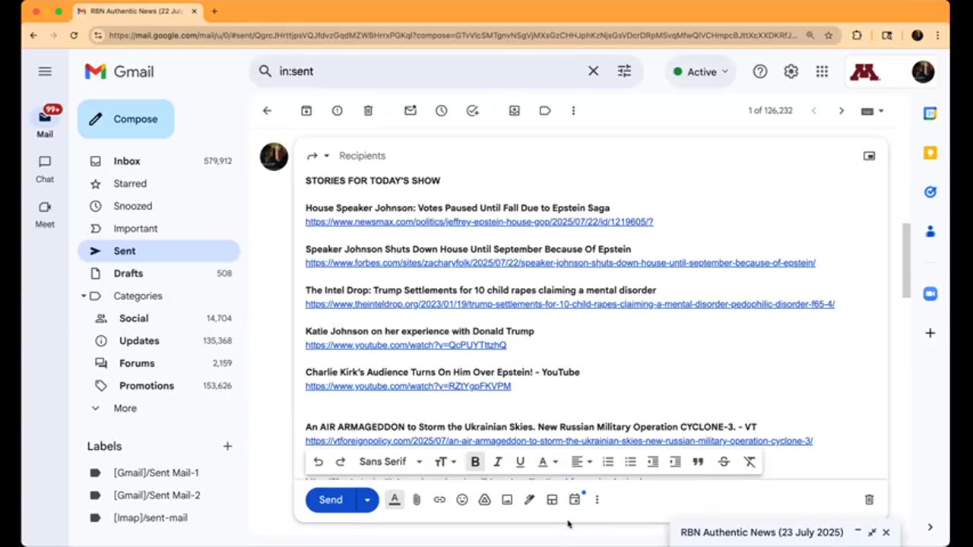
Task: Open the Sans Serif font dropdown
Action: point(391,462)
